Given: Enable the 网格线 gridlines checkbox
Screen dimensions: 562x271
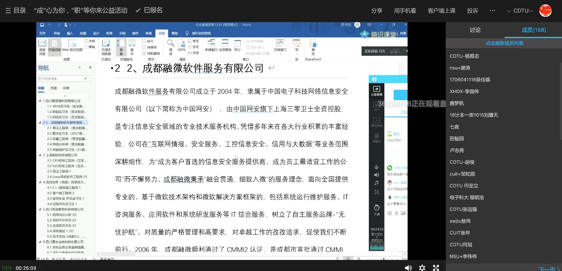Looking at the screenshot, I should click(149, 47).
